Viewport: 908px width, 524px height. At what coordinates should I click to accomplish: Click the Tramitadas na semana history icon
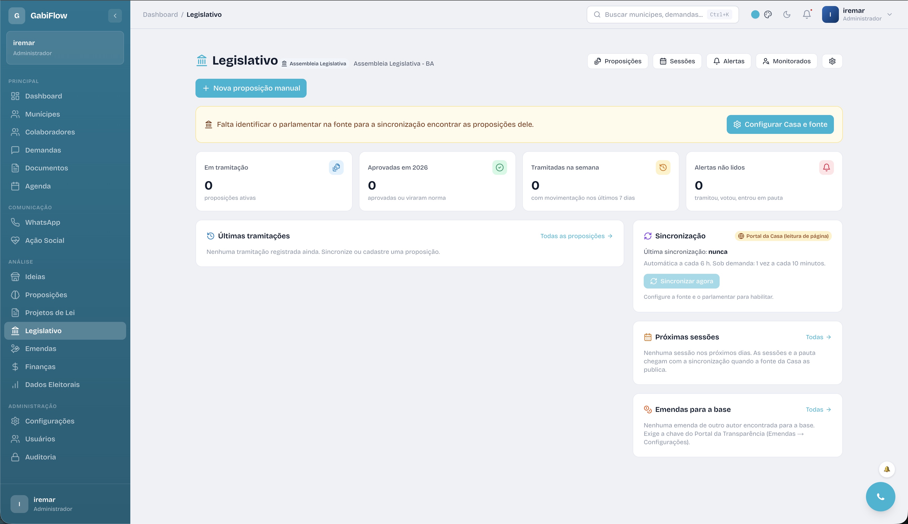[x=663, y=167]
